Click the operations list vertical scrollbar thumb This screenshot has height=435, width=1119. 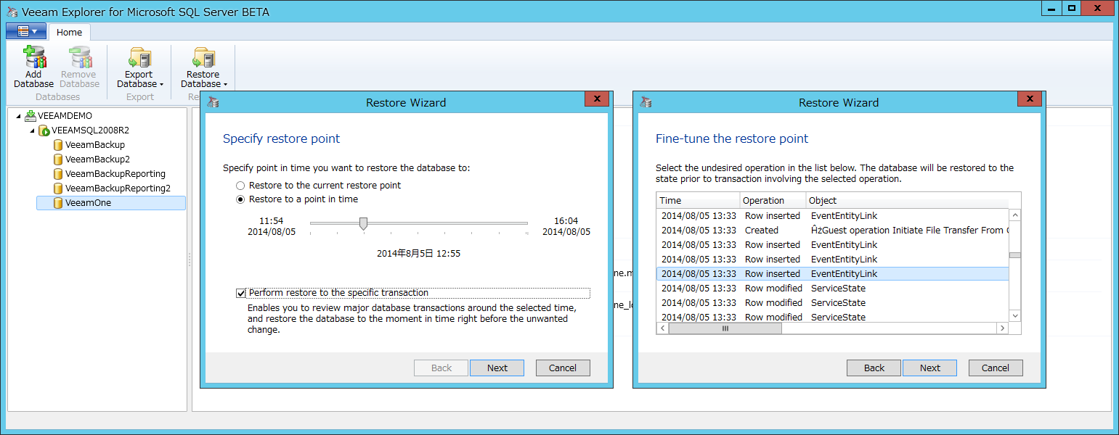(1015, 255)
